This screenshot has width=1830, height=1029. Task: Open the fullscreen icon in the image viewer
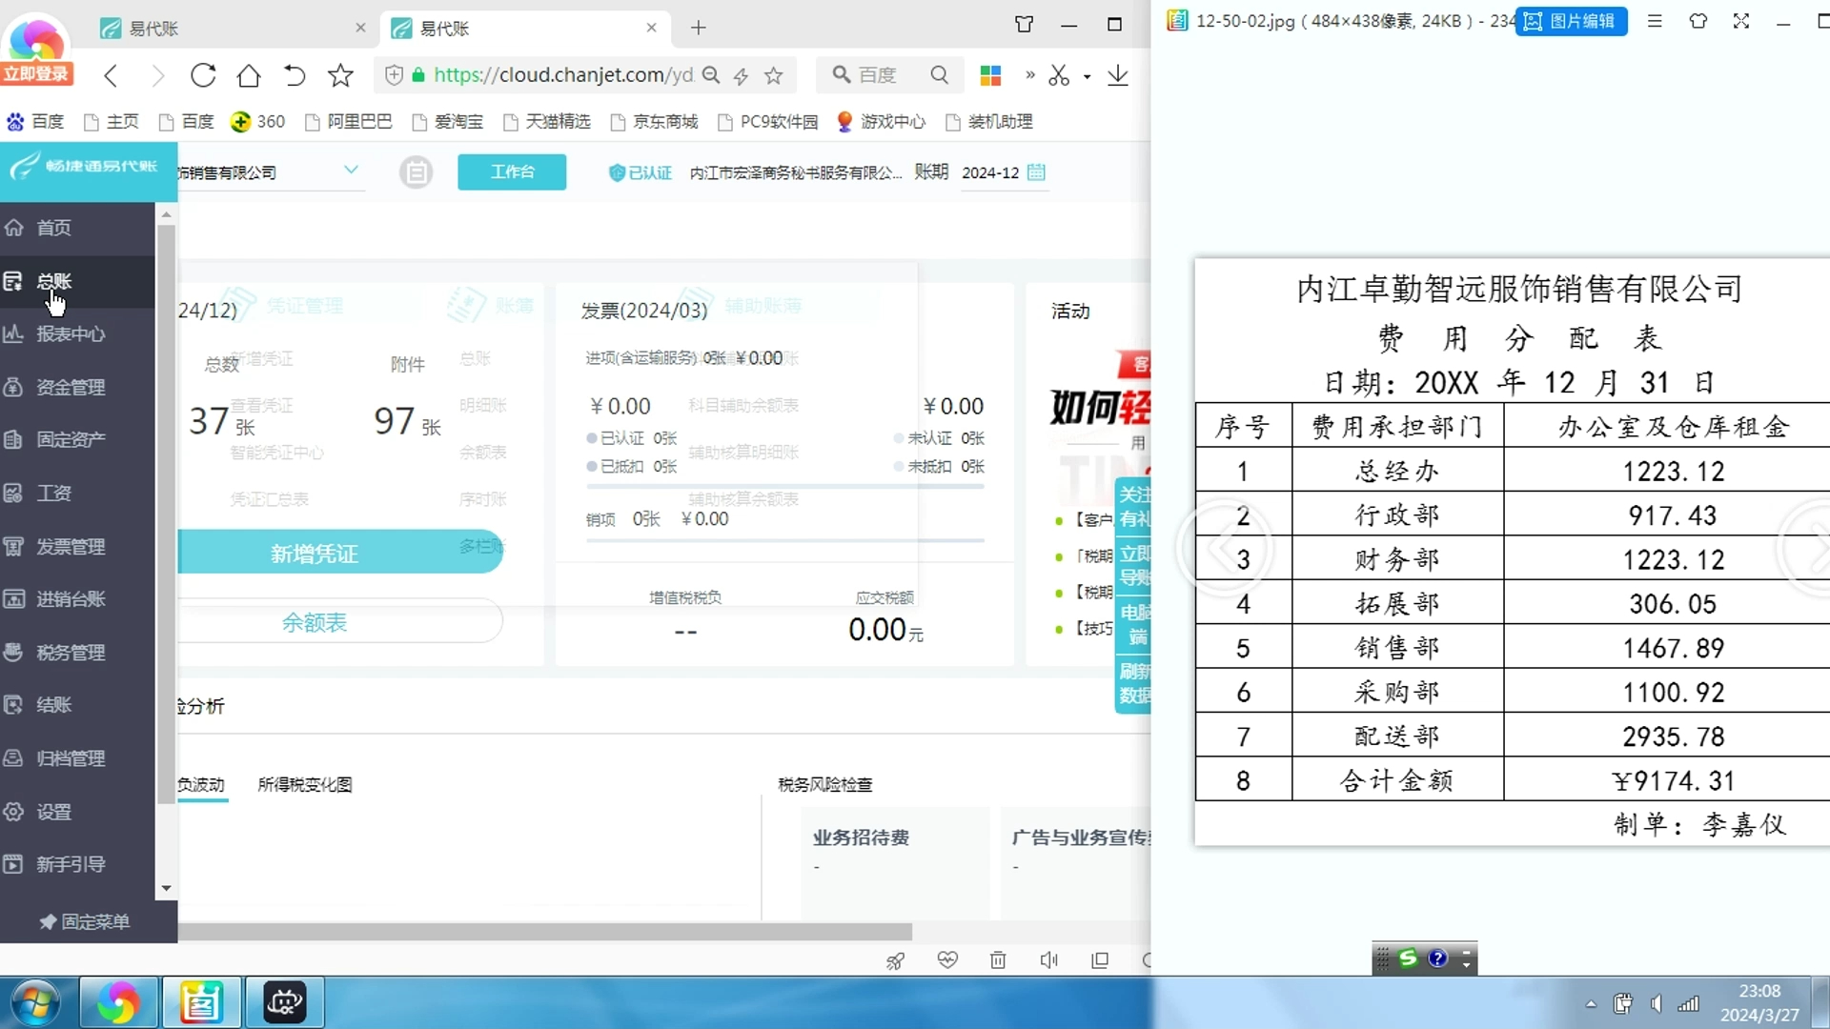pyautogui.click(x=1741, y=21)
